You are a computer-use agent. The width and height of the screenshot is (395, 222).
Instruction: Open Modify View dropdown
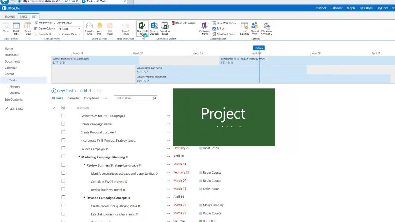tap(45, 23)
